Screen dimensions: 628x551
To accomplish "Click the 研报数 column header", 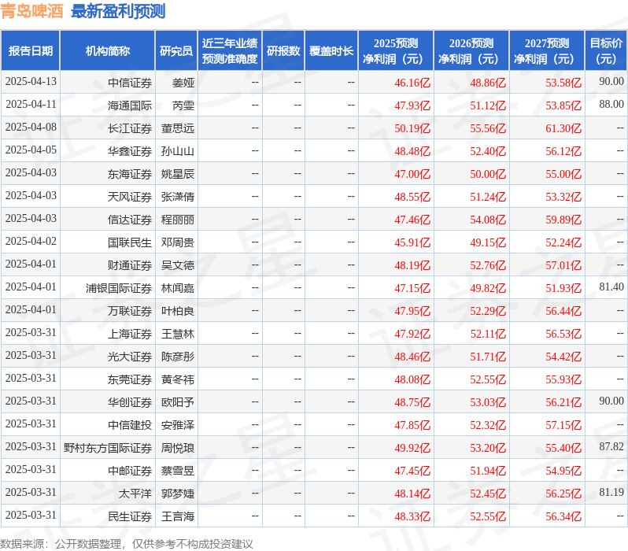I will (283, 51).
